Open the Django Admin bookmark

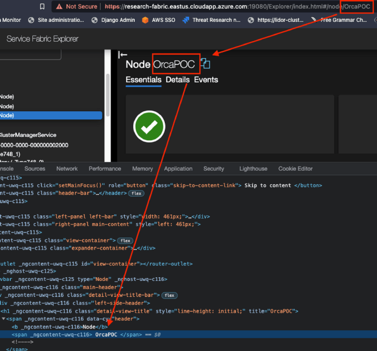tap(113, 20)
